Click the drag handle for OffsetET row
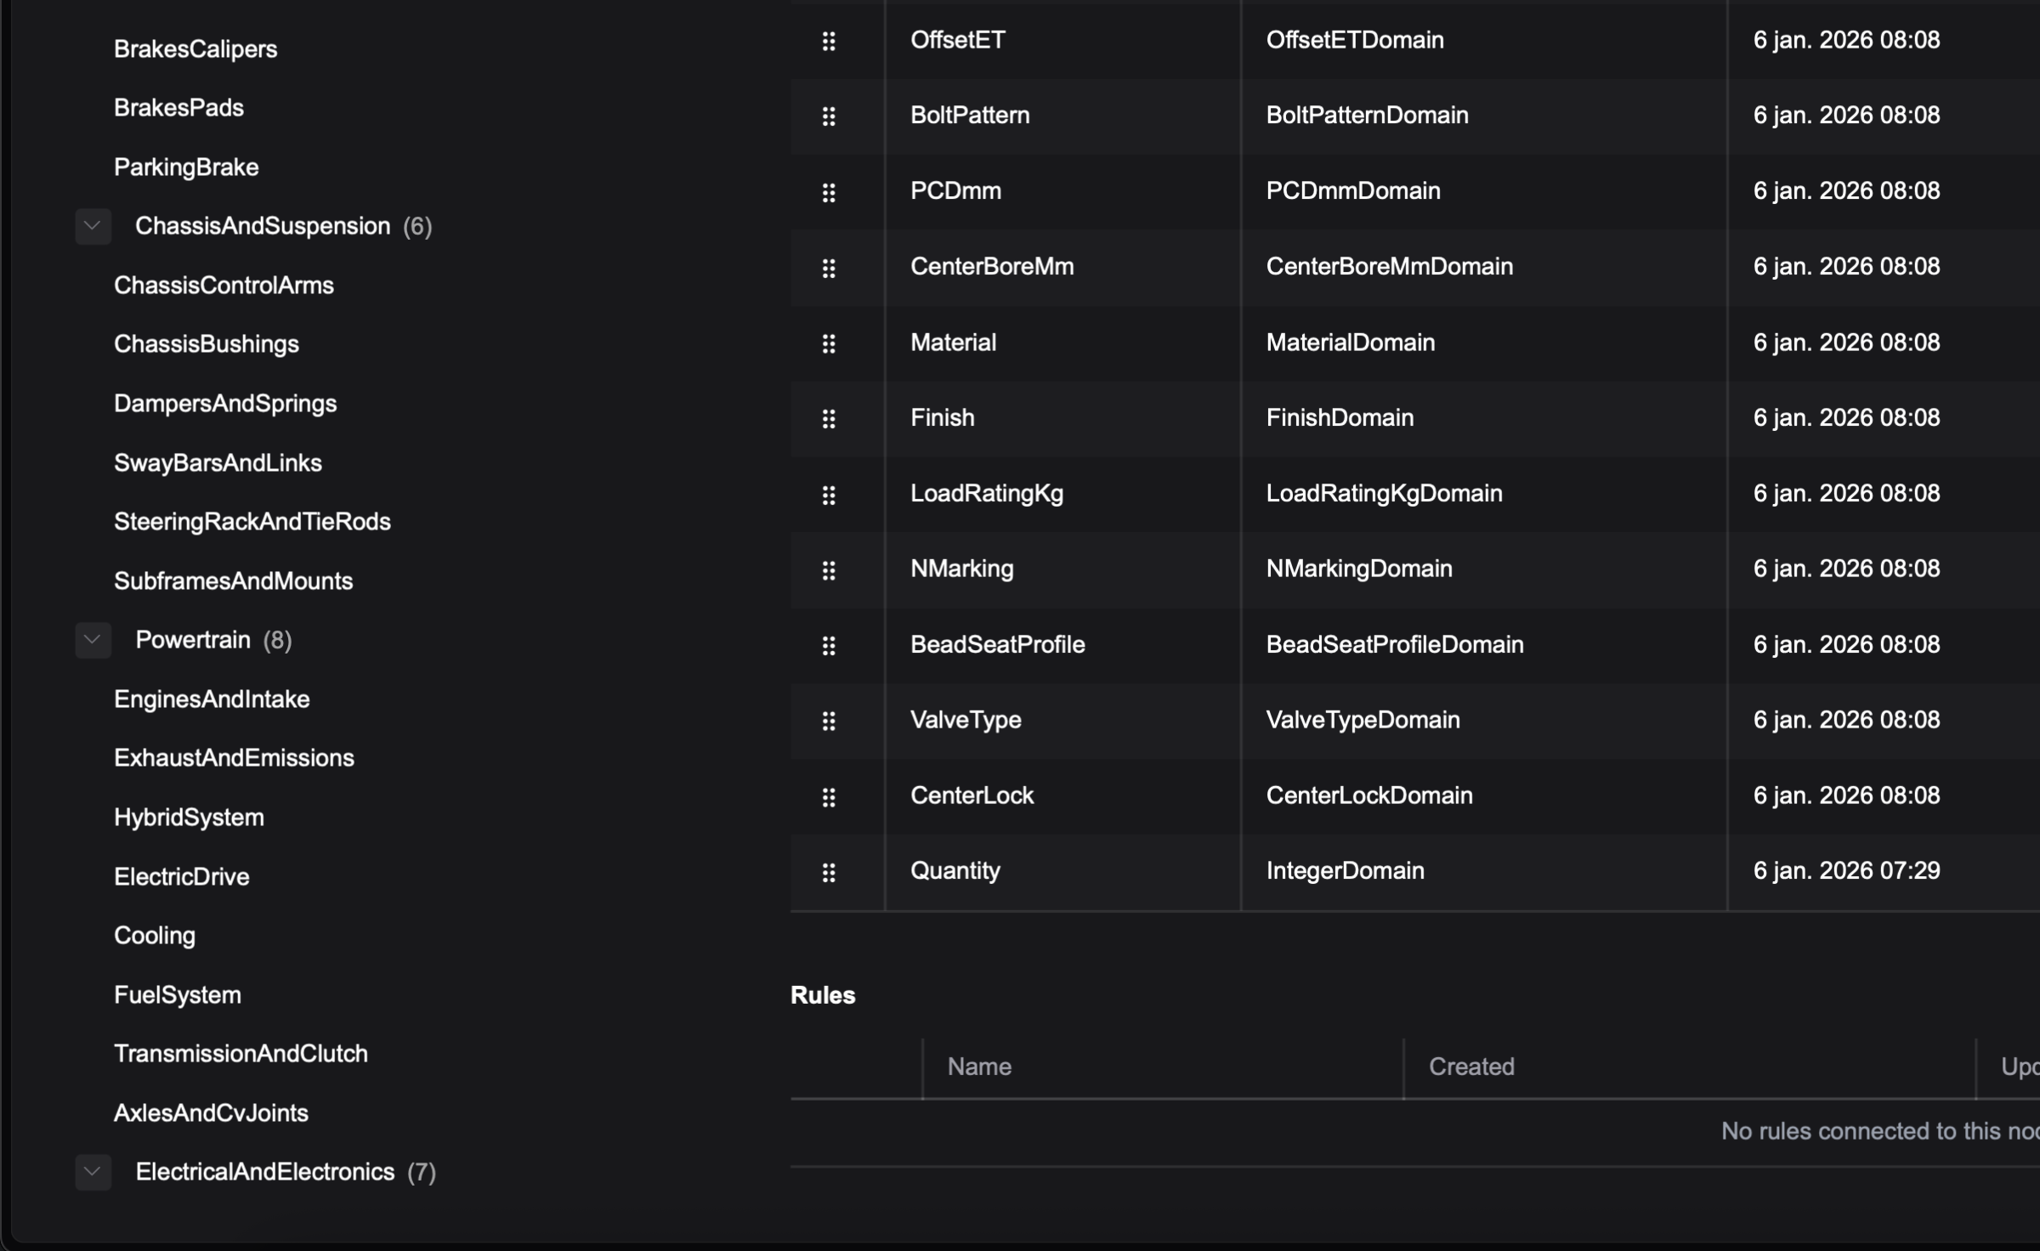2040x1251 pixels. click(829, 41)
